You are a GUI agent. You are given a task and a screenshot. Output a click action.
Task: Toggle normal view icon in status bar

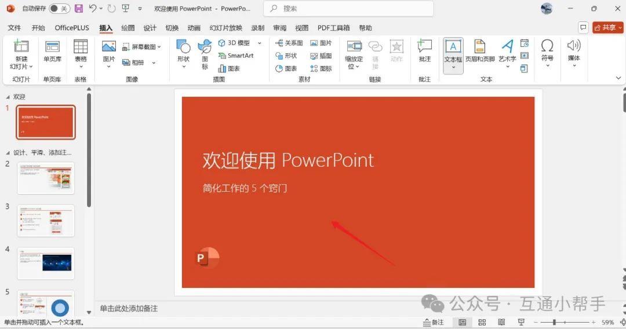[x=463, y=322]
